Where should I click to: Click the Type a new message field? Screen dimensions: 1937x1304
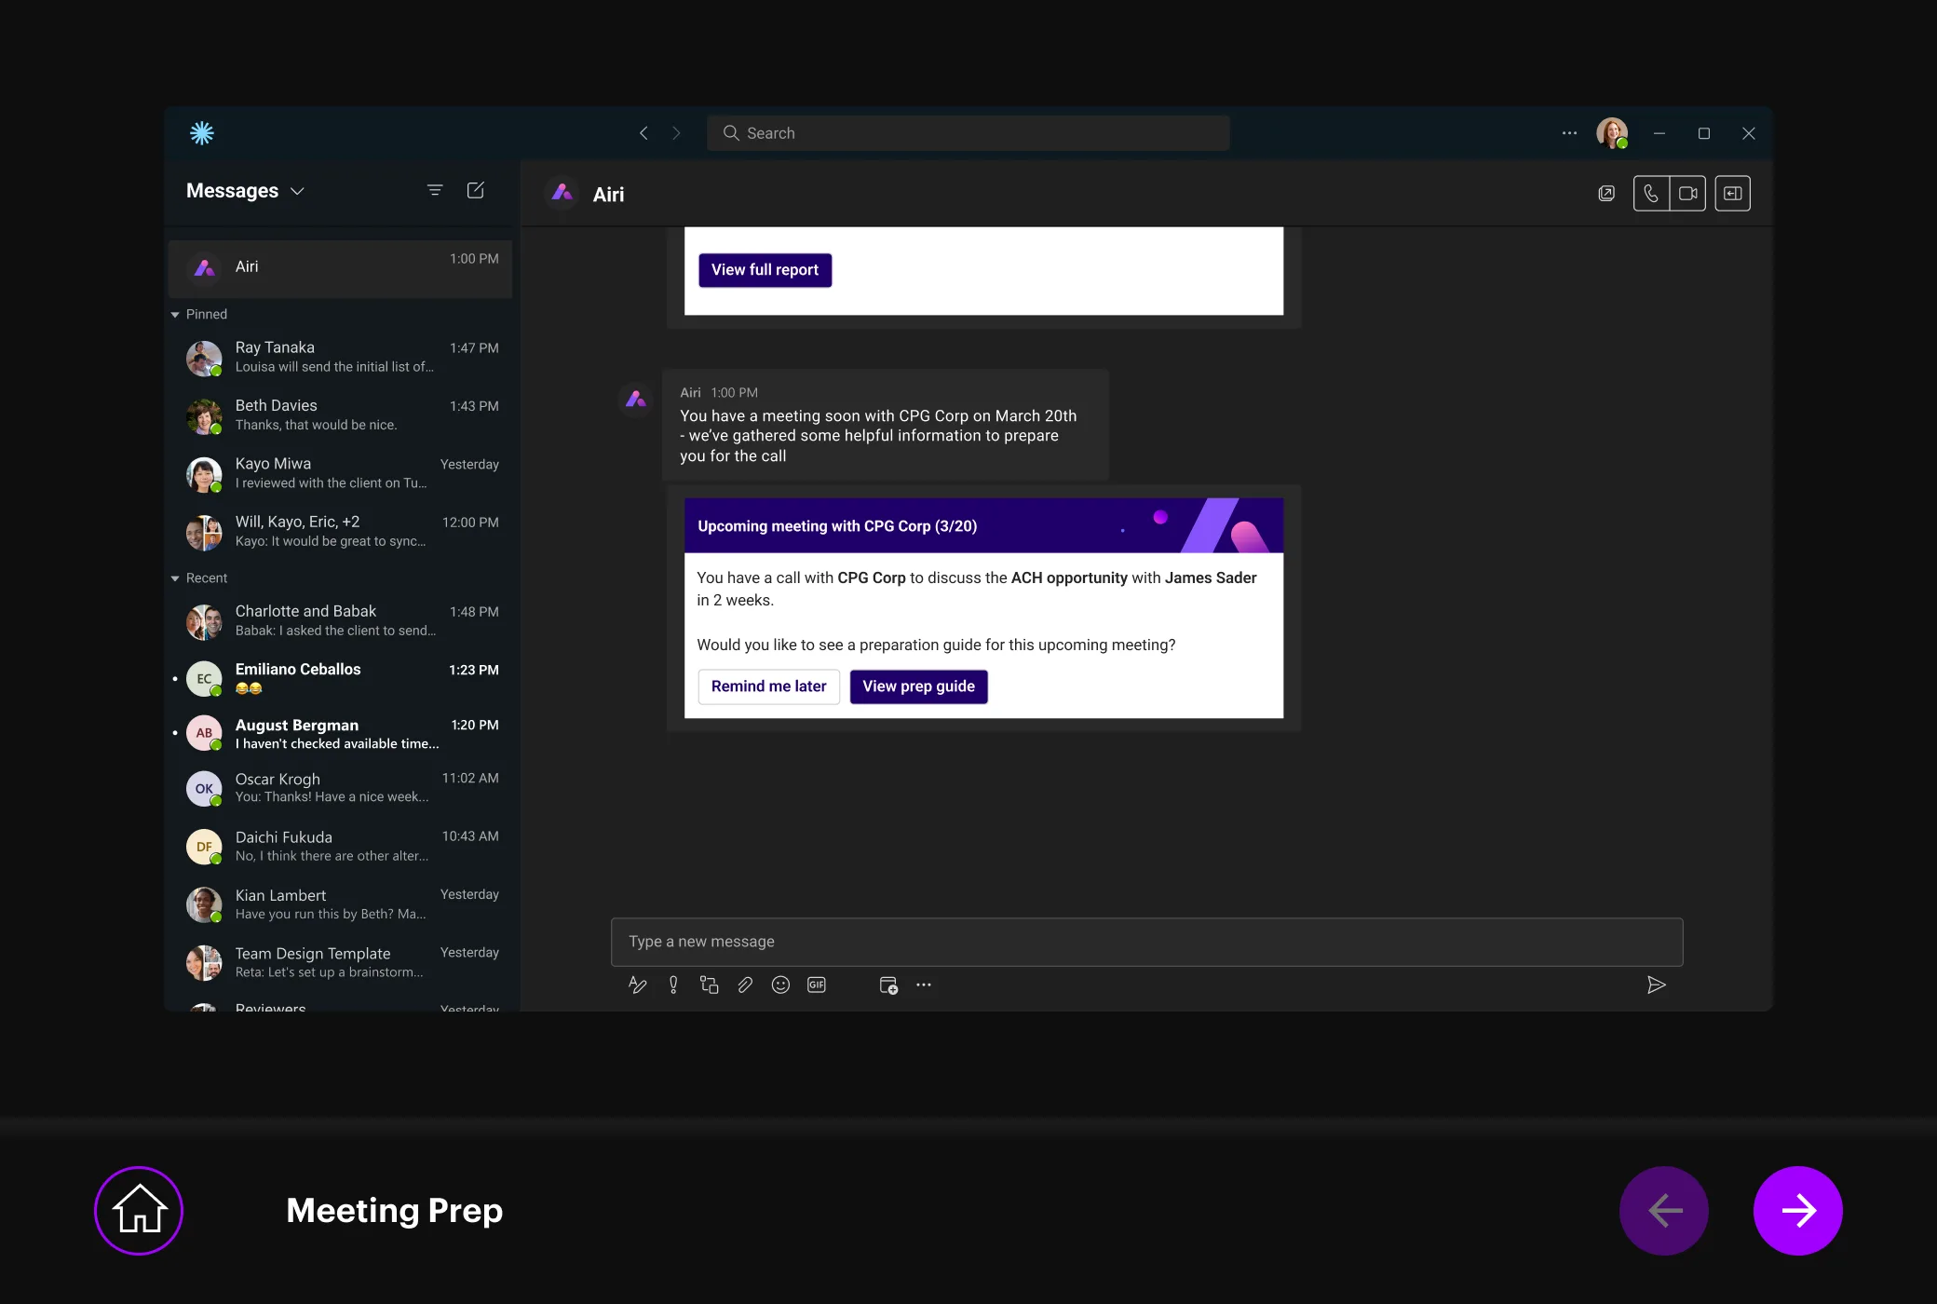point(1145,942)
